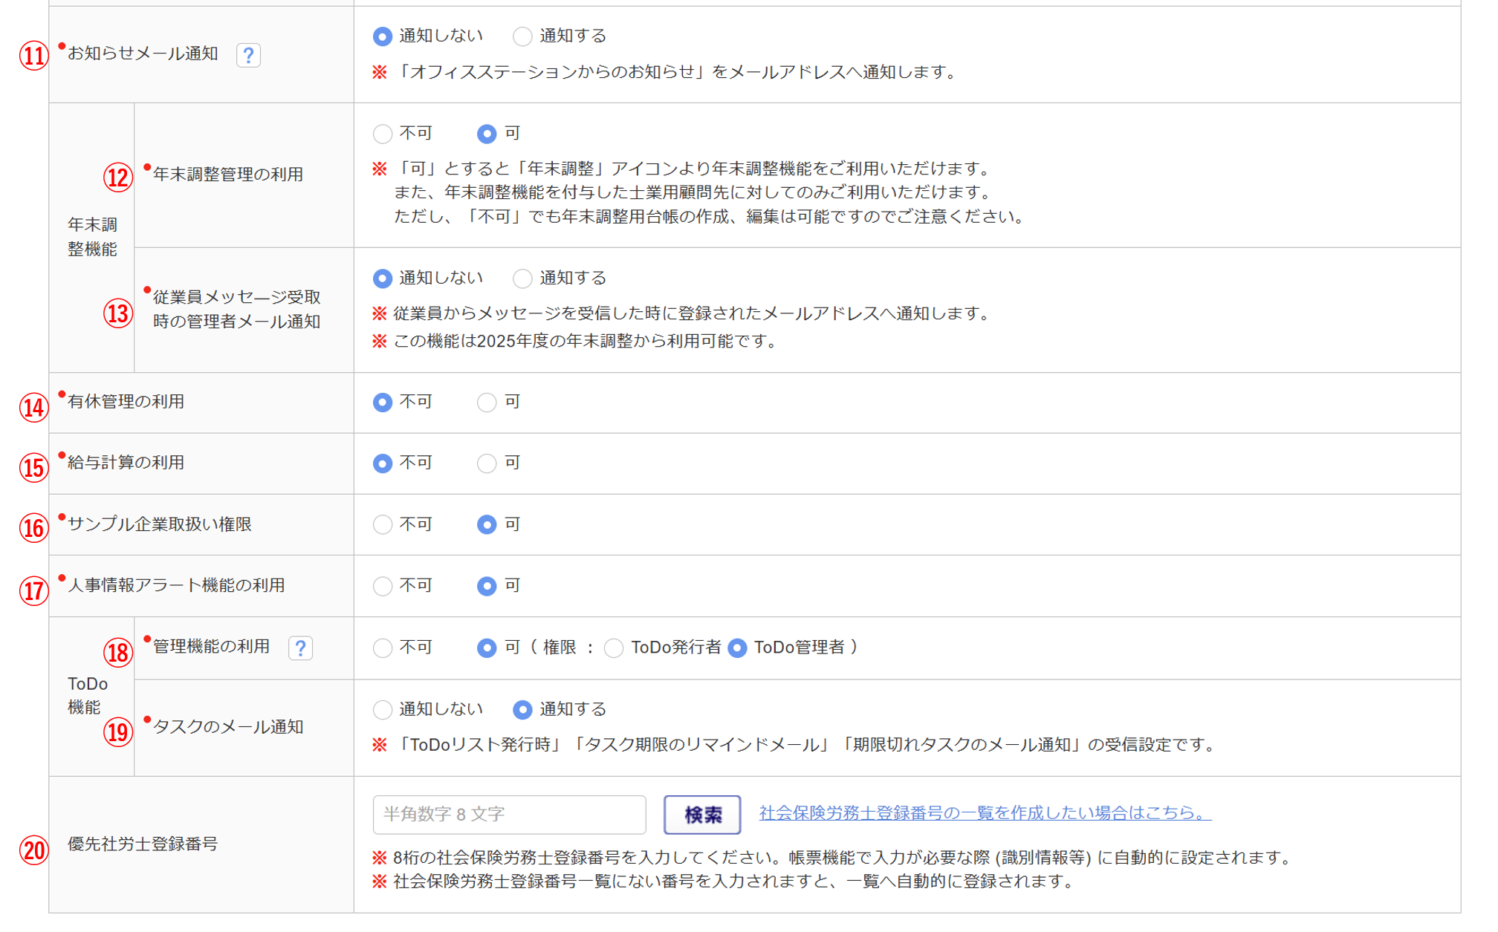Select 通知しない for お知らせメール通知
This screenshot has width=1498, height=932.
click(383, 36)
